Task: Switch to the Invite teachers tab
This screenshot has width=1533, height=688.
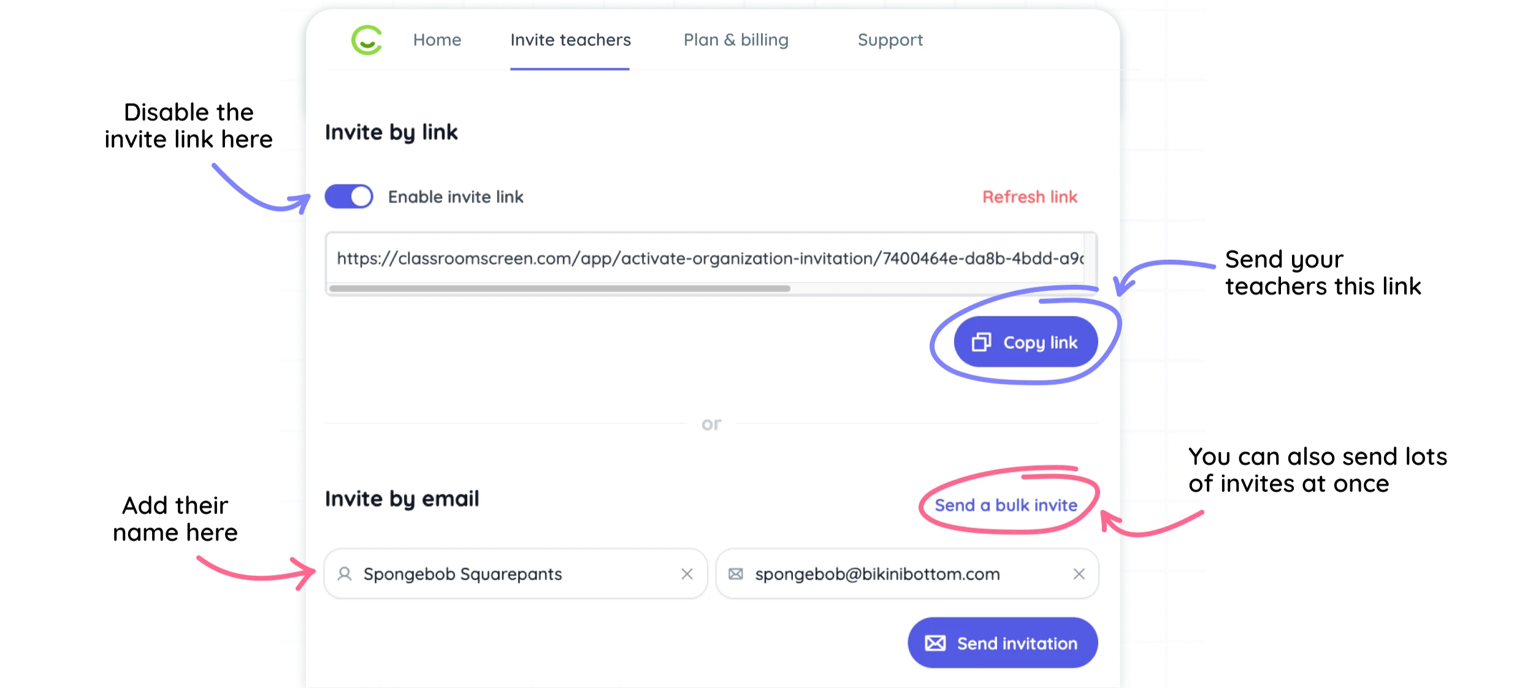Action: (570, 40)
